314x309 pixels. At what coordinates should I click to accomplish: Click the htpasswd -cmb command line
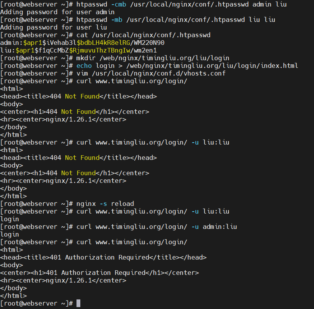143,4
